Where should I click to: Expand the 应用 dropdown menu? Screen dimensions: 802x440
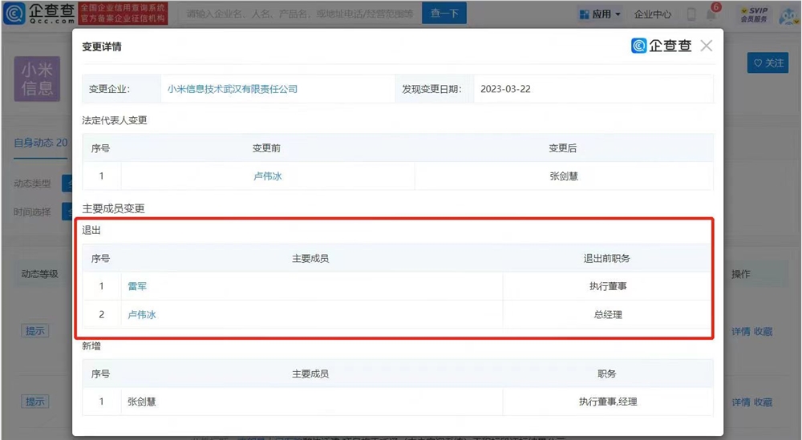(x=599, y=14)
